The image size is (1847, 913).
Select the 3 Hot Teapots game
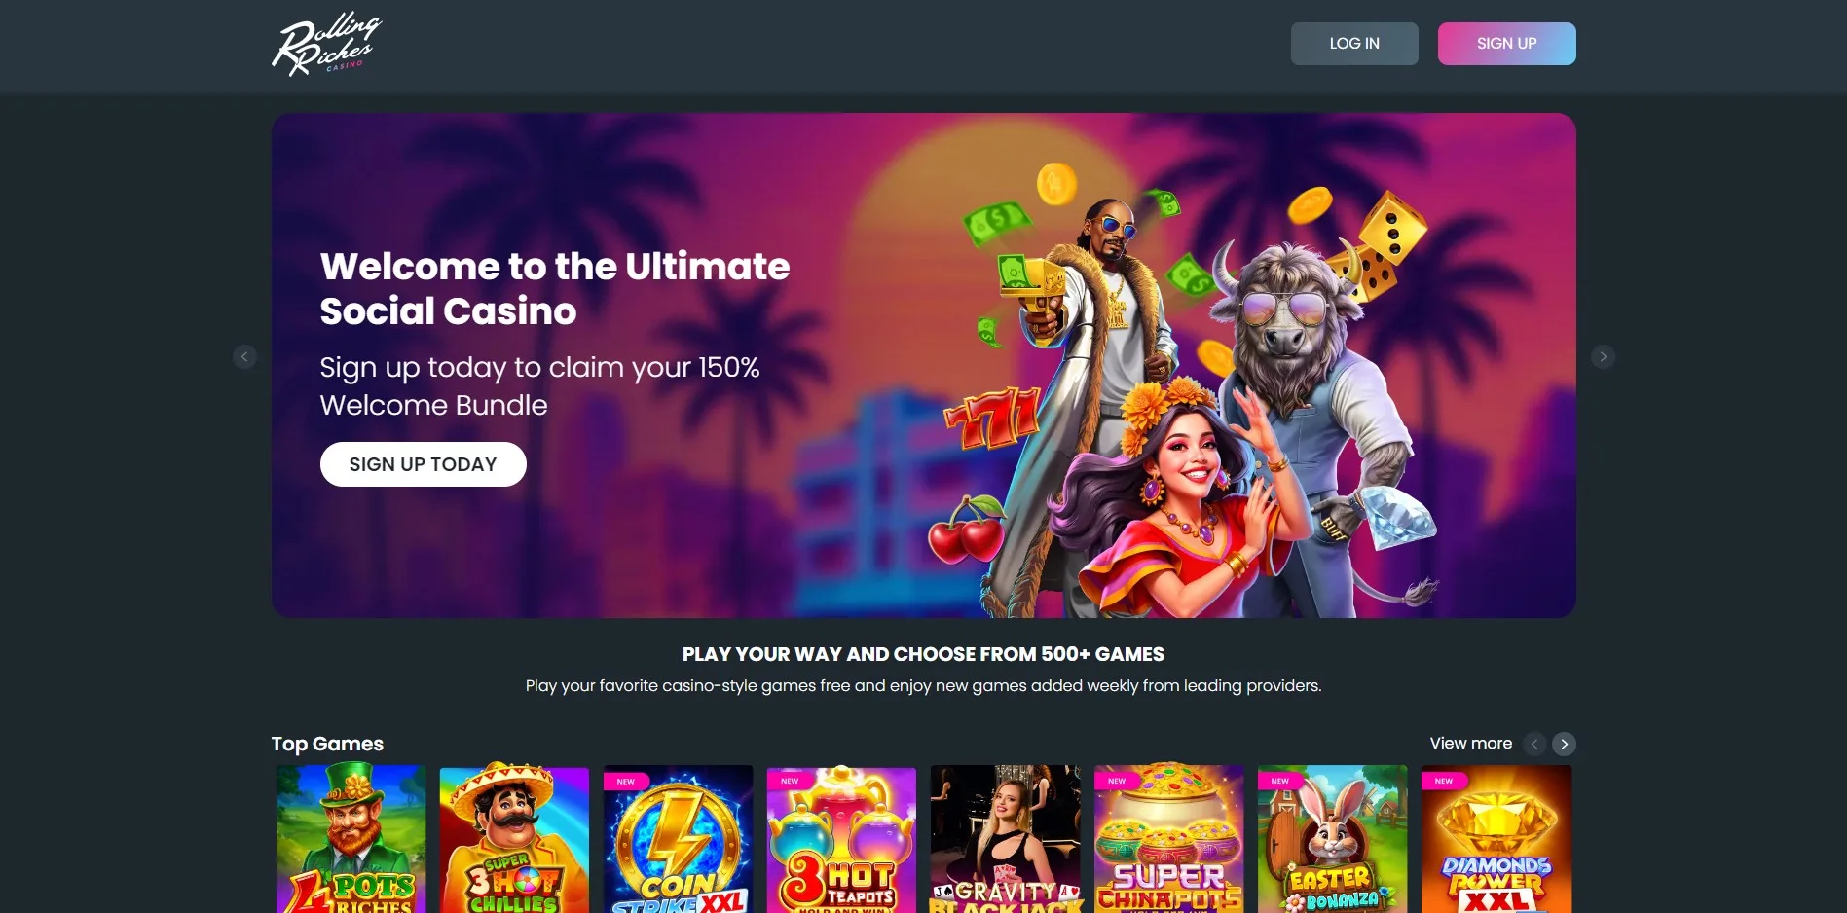[x=841, y=839]
